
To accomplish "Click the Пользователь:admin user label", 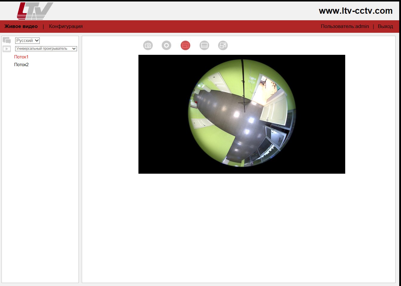I will point(345,26).
